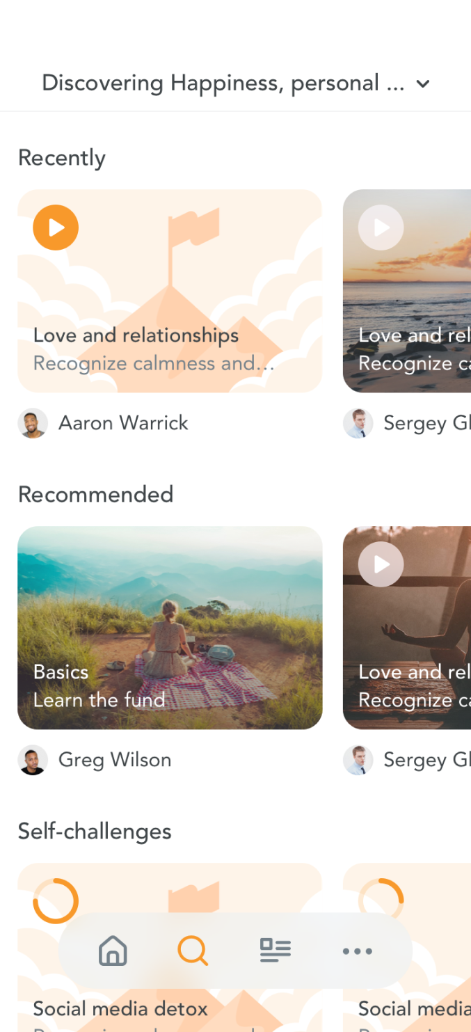Click Greg Wilson's avatar
This screenshot has width=471, height=1032.
tap(33, 760)
